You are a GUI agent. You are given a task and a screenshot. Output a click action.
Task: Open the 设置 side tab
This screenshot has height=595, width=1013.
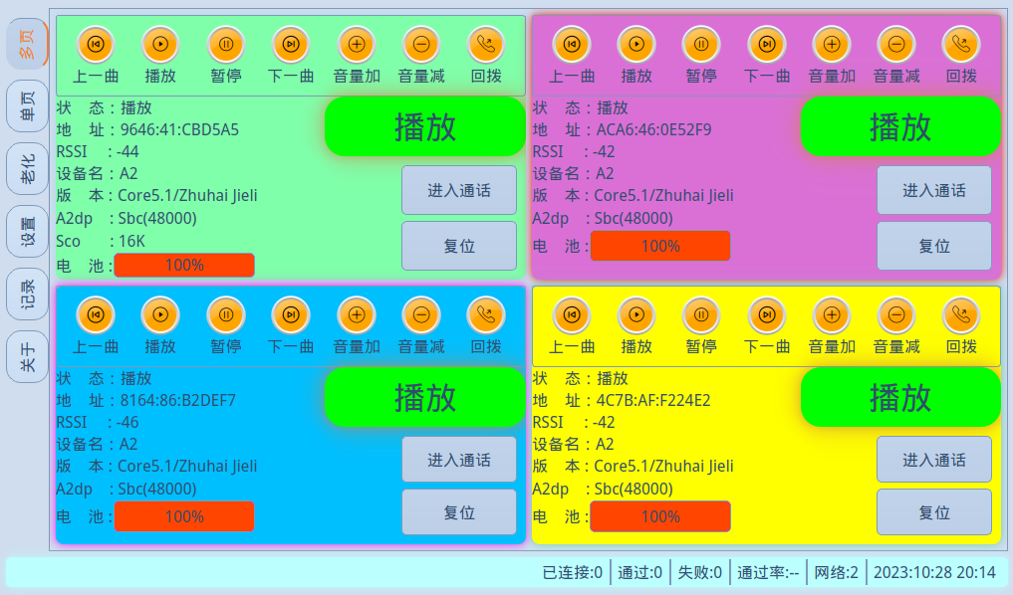point(27,232)
